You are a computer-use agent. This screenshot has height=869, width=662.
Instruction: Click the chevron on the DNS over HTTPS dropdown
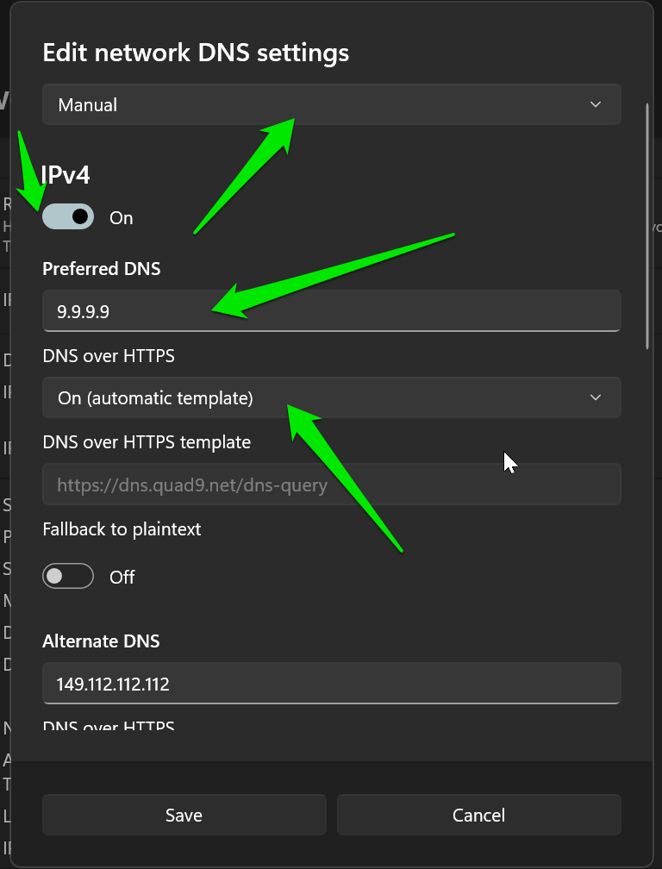click(596, 397)
